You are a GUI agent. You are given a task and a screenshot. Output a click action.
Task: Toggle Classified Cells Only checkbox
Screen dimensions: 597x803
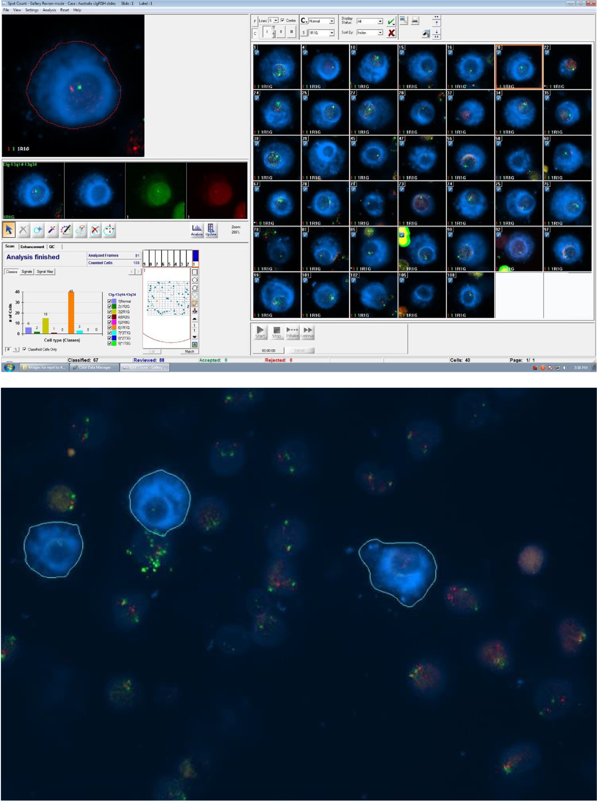(x=24, y=349)
